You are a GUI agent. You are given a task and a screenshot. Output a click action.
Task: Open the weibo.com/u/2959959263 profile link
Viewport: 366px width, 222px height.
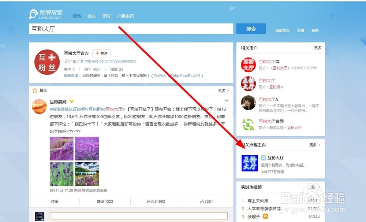(x=111, y=61)
